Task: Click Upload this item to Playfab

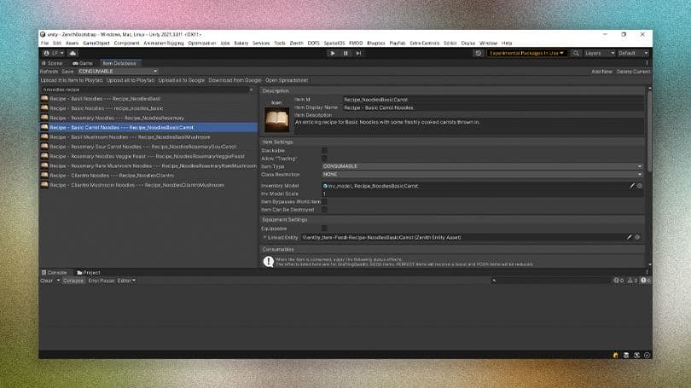Action: pos(71,80)
